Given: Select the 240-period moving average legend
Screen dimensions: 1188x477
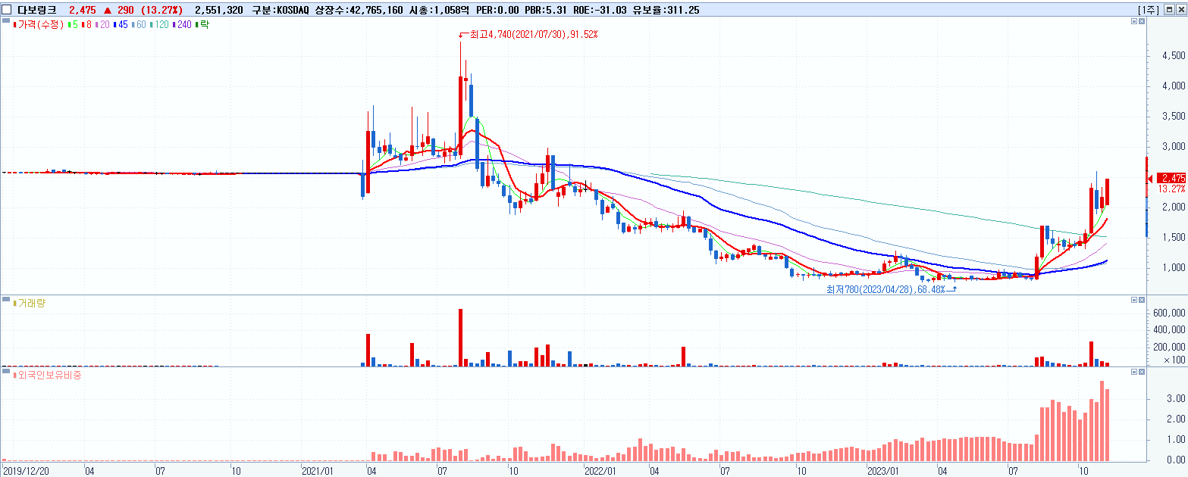Looking at the screenshot, I should coord(183,25).
